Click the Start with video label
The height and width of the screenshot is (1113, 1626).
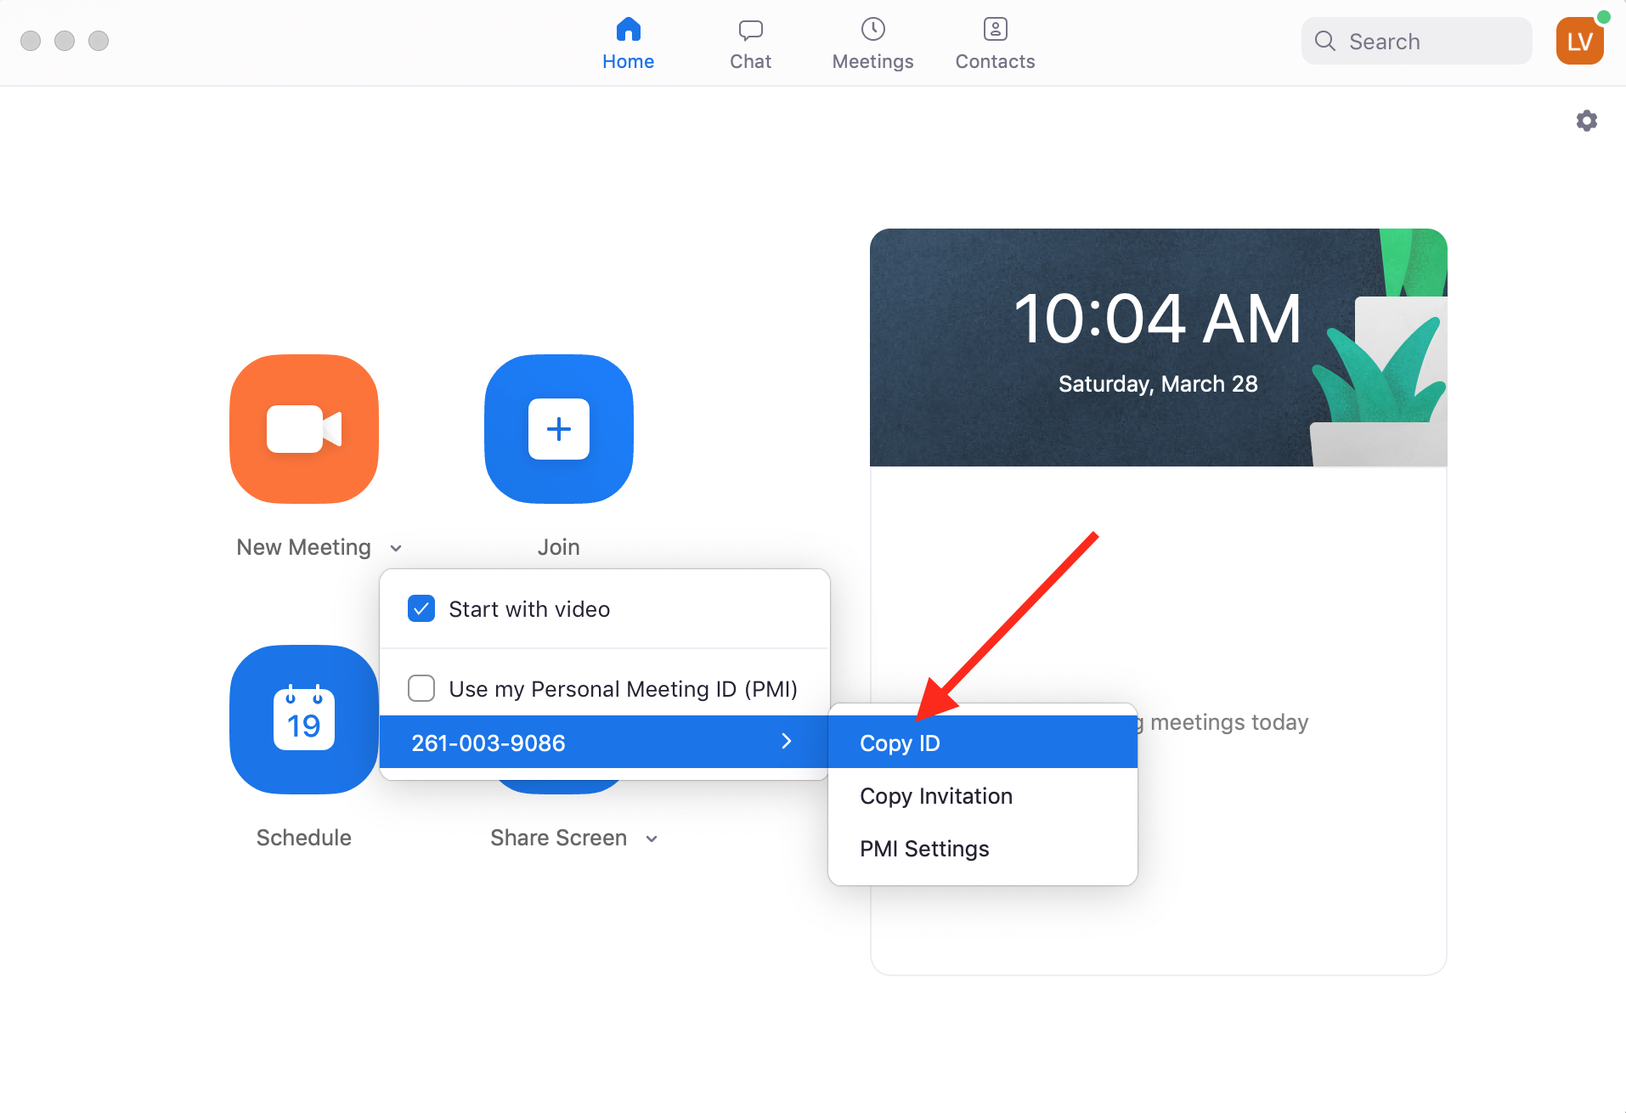(x=529, y=609)
